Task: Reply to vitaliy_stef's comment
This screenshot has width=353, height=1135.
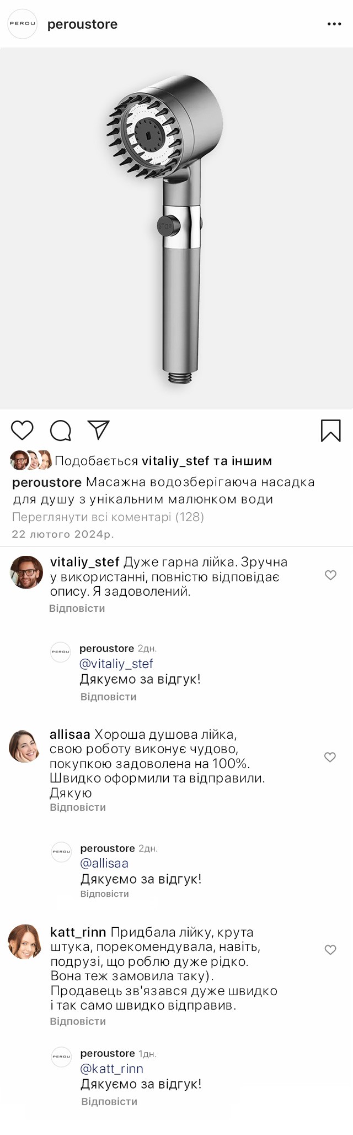Action: click(77, 608)
